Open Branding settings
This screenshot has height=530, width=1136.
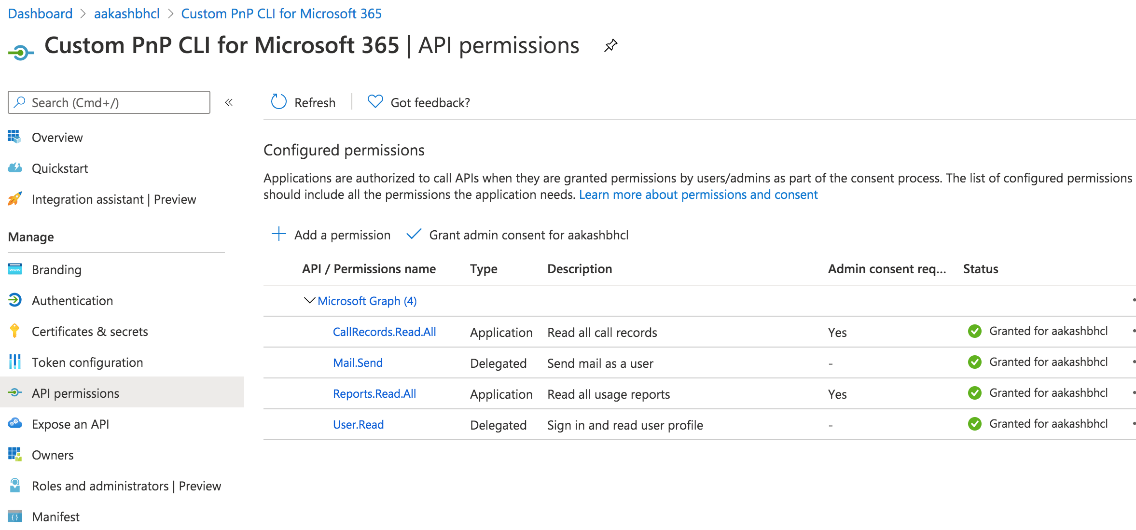tap(56, 269)
